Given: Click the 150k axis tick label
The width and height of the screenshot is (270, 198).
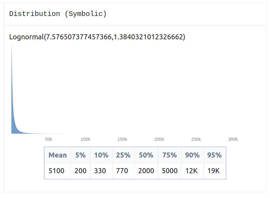Looking at the screenshot, I should 122,139.
